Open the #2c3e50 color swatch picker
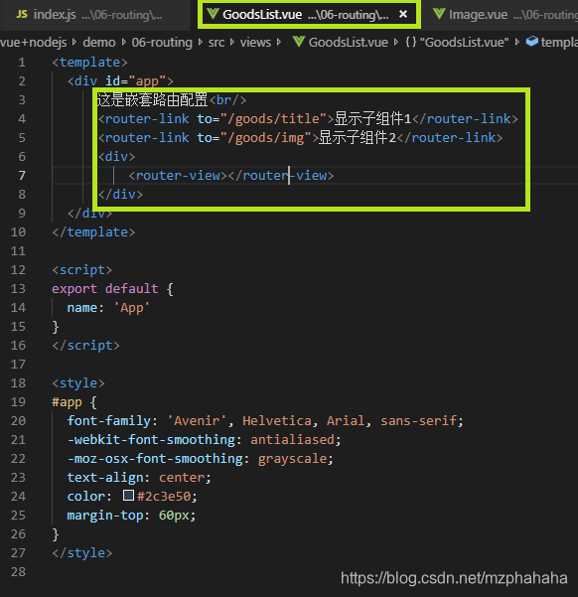 (128, 495)
